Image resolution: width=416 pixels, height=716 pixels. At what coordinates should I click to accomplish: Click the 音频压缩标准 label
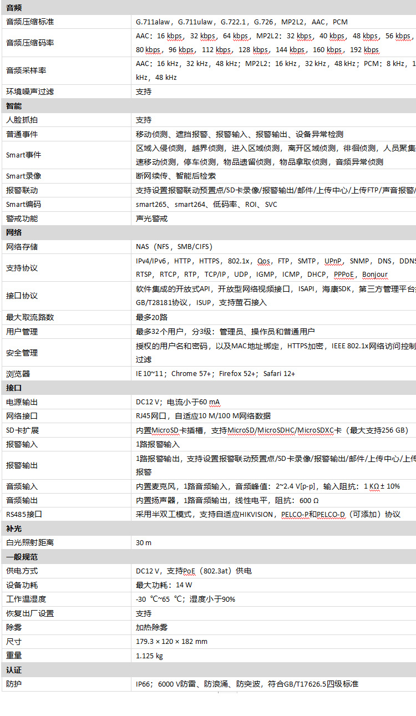click(30, 22)
